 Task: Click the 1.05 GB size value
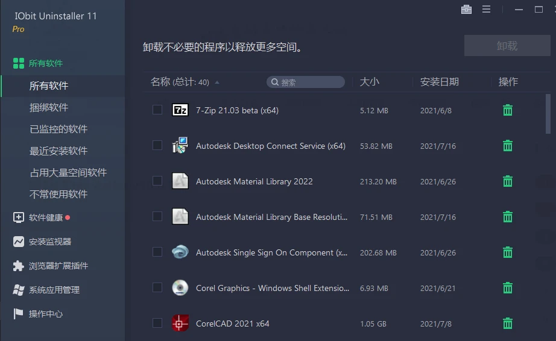(x=373, y=324)
